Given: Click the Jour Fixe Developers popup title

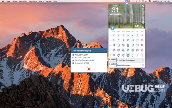Looking at the screenshot, I should coord(82,51).
